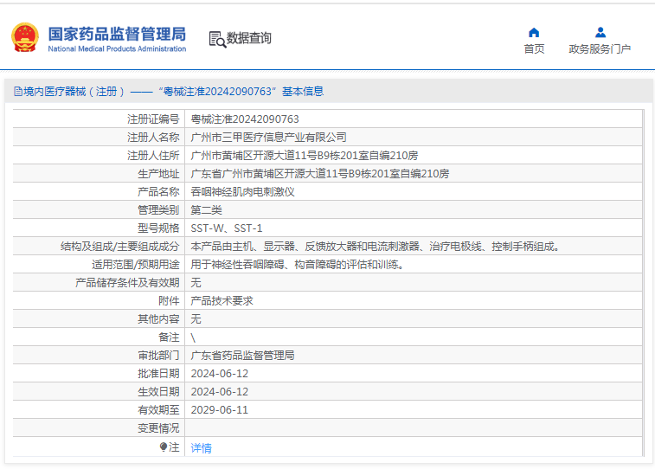655x469 pixels.
Task: Open the data query magnifier icon
Action: click(x=217, y=39)
